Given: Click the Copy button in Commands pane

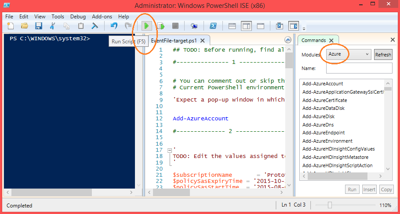Looking at the screenshot, I should (386, 189).
